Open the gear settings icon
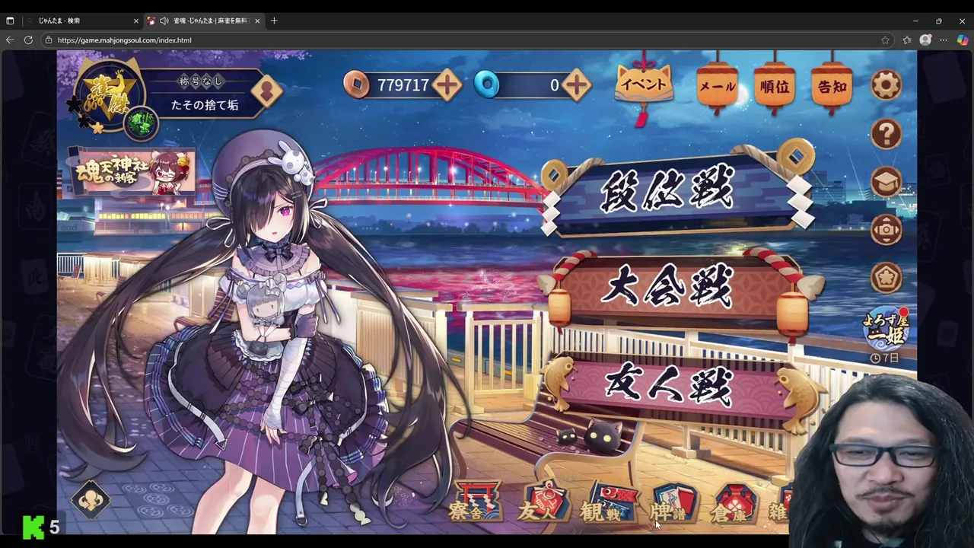 [886, 85]
